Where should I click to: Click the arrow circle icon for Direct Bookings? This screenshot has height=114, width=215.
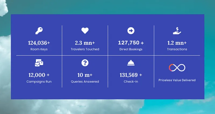(x=131, y=31)
